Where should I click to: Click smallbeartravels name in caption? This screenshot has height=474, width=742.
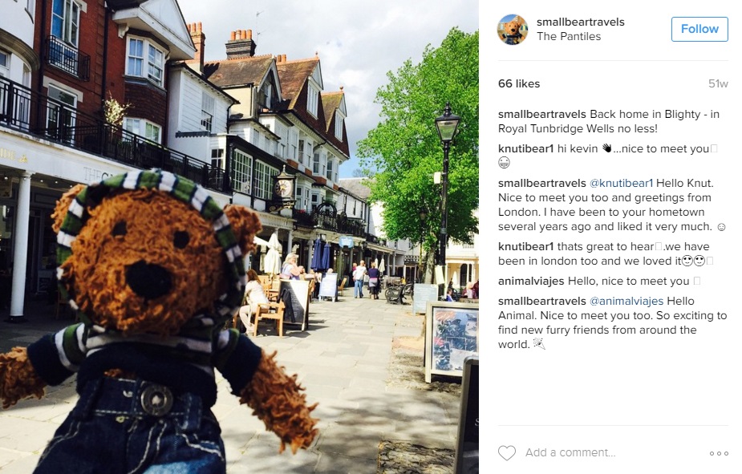pyautogui.click(x=541, y=114)
